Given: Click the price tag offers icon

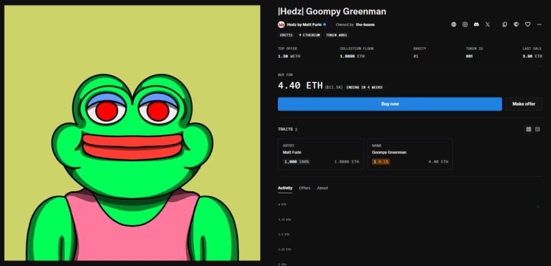Looking at the screenshot, I should tap(516, 25).
